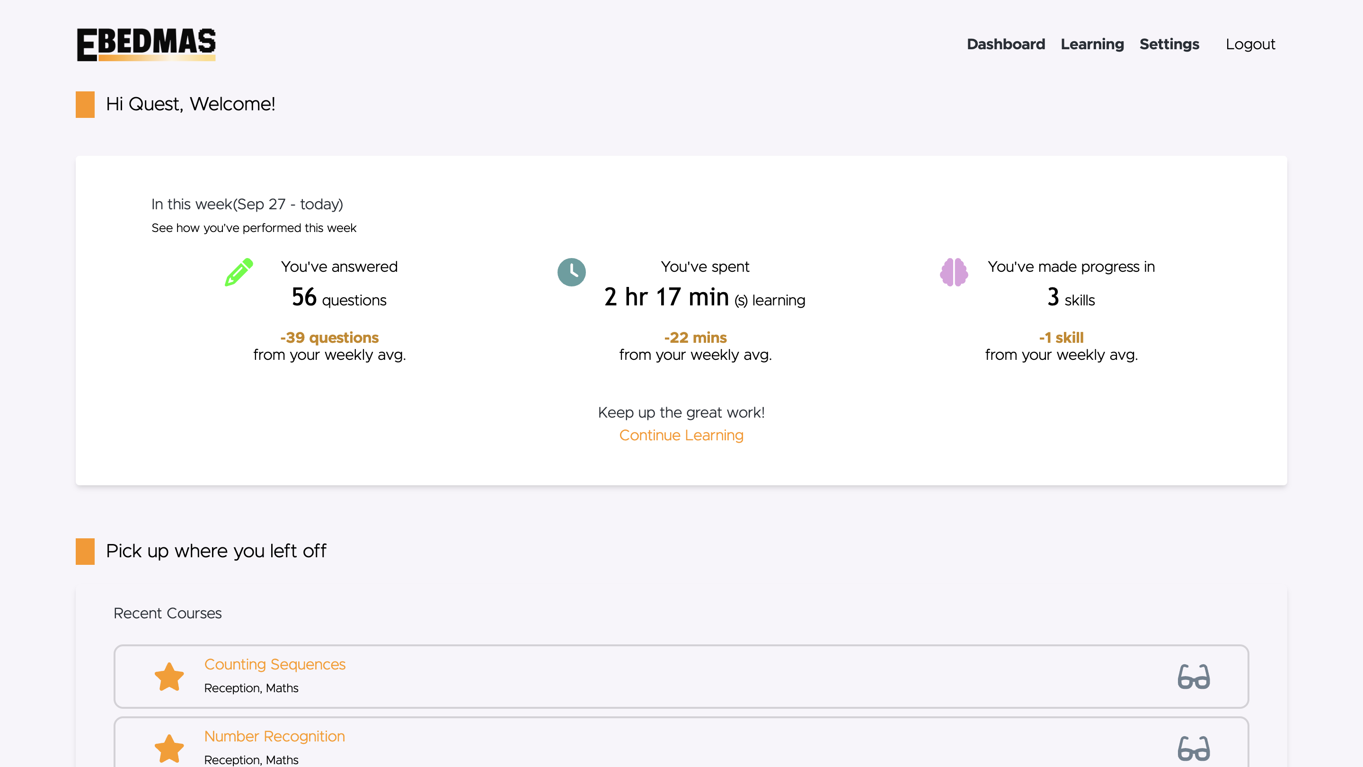The image size is (1363, 767).
Task: Click the orange square beside the welcome heading
Action: (85, 104)
